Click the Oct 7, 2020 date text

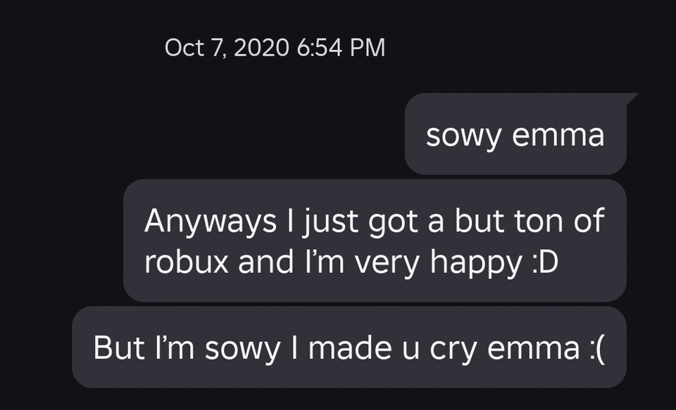click(227, 48)
